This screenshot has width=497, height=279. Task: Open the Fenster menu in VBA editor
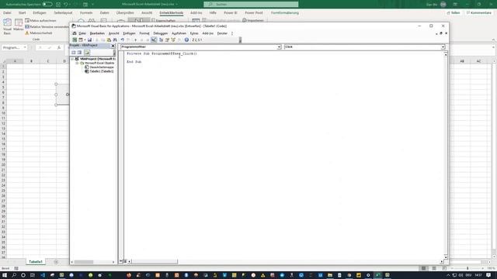(222, 33)
